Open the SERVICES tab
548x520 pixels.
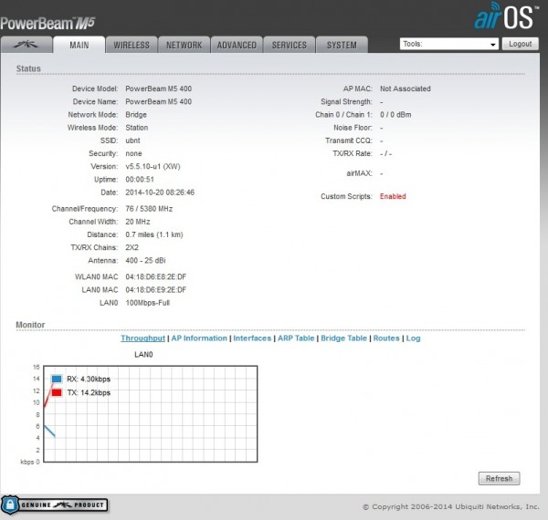coord(289,45)
